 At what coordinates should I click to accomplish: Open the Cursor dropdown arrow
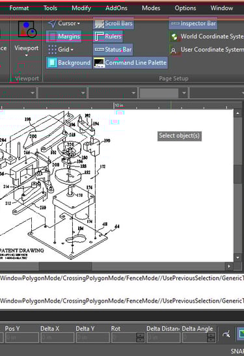78,23
